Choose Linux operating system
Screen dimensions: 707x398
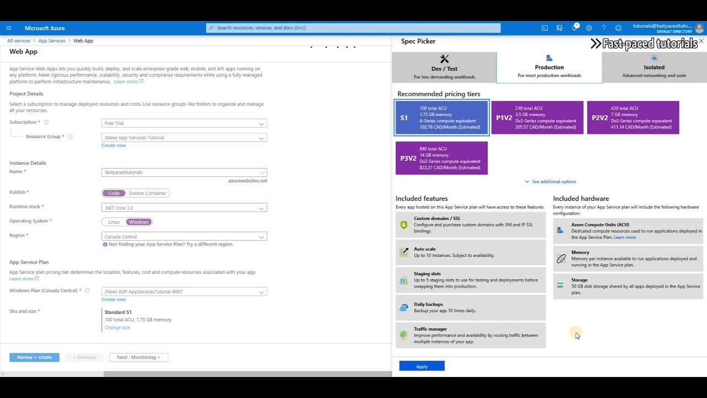click(x=114, y=222)
